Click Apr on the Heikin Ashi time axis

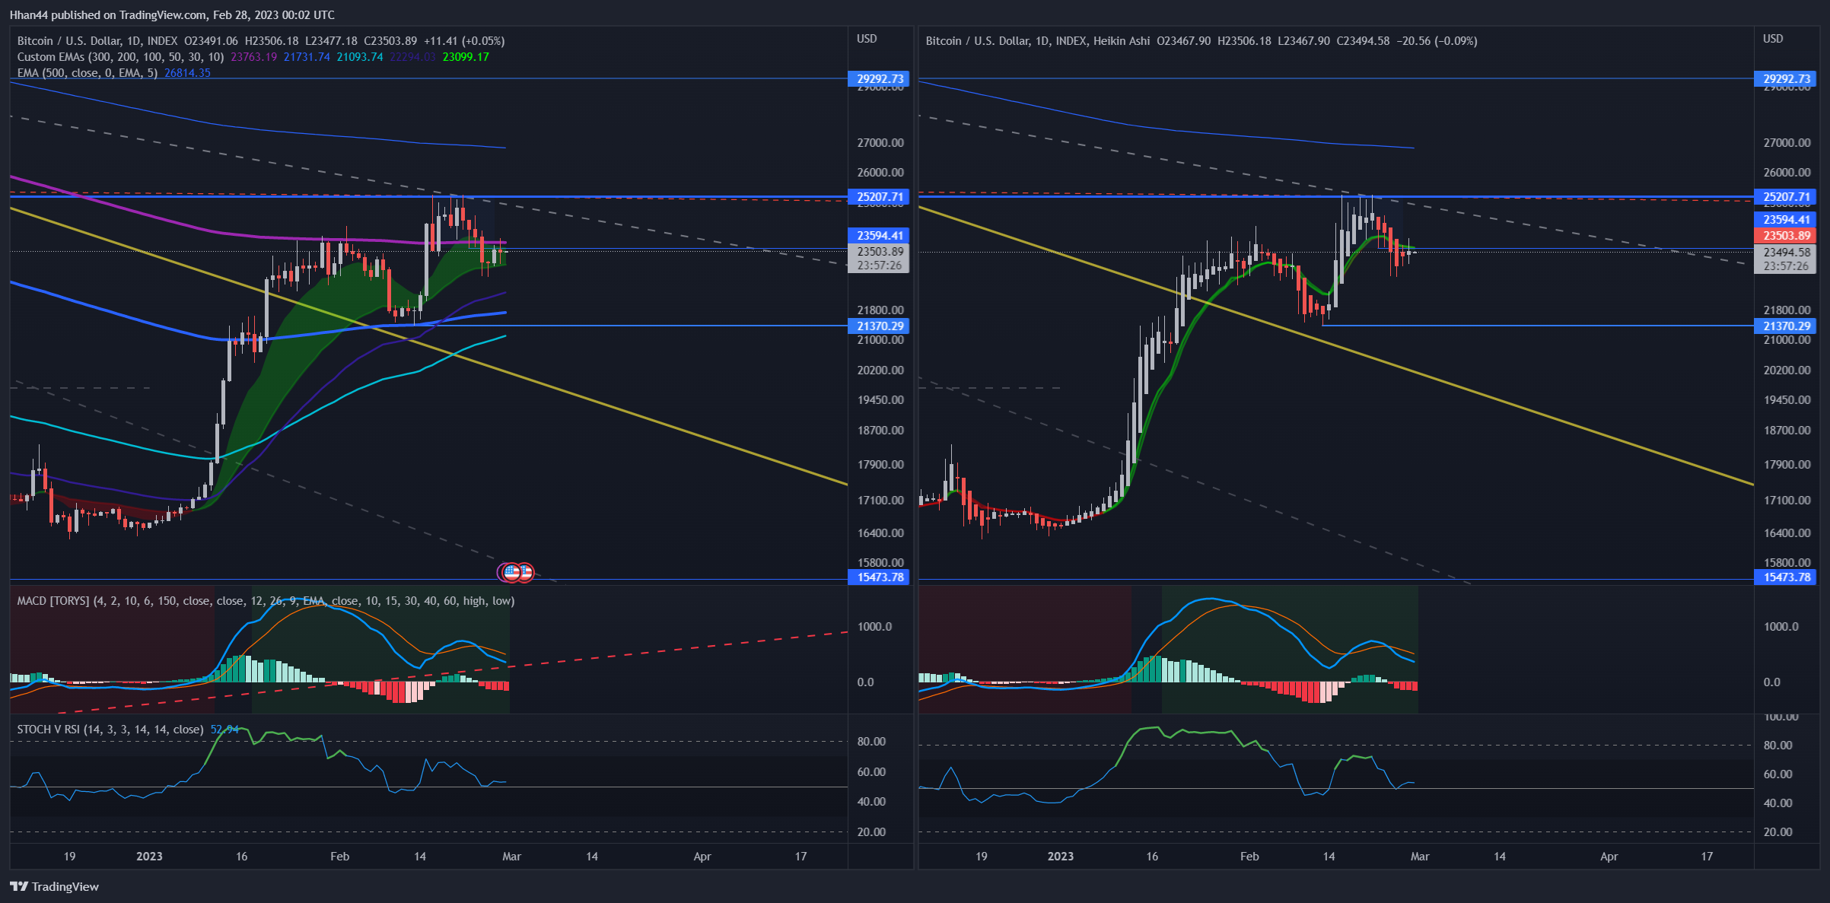tap(1609, 857)
